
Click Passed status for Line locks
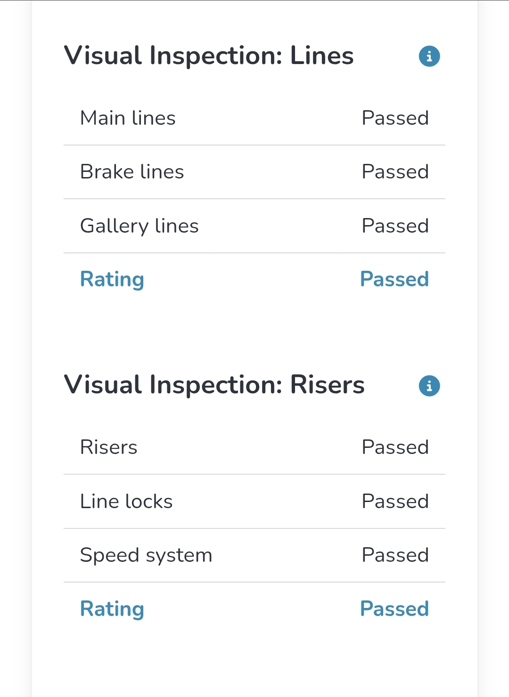pyautogui.click(x=395, y=502)
